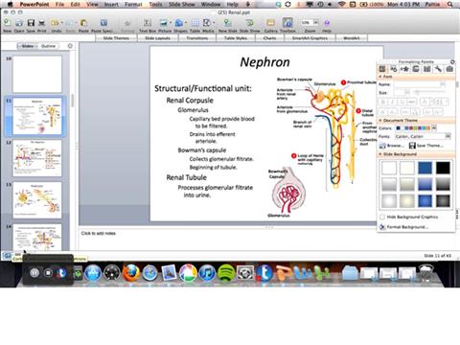Click the iTunes icon in the Dock
This screenshot has height=345, width=460.
[207, 273]
